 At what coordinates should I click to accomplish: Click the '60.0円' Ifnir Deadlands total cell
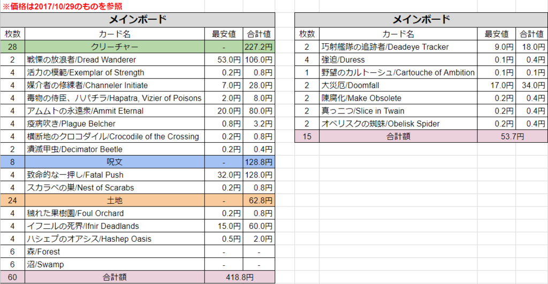pos(259,226)
